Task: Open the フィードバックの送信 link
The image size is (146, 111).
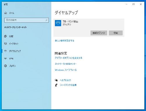Action: pyautogui.click(x=68, y=85)
